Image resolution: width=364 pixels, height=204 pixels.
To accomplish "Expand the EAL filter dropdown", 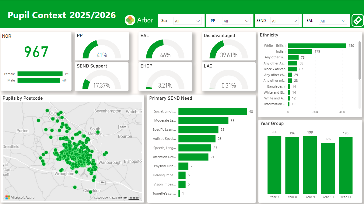I will pyautogui.click(x=333, y=21).
